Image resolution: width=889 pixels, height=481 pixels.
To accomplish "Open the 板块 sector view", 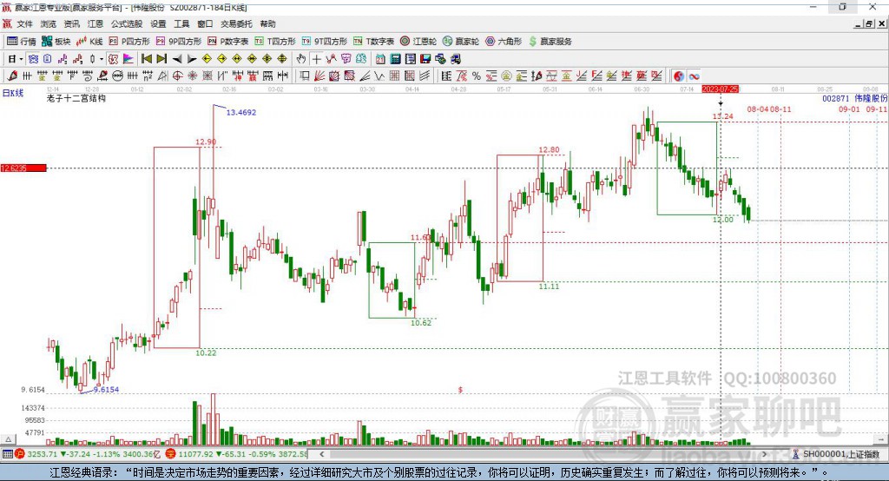I will click(56, 42).
